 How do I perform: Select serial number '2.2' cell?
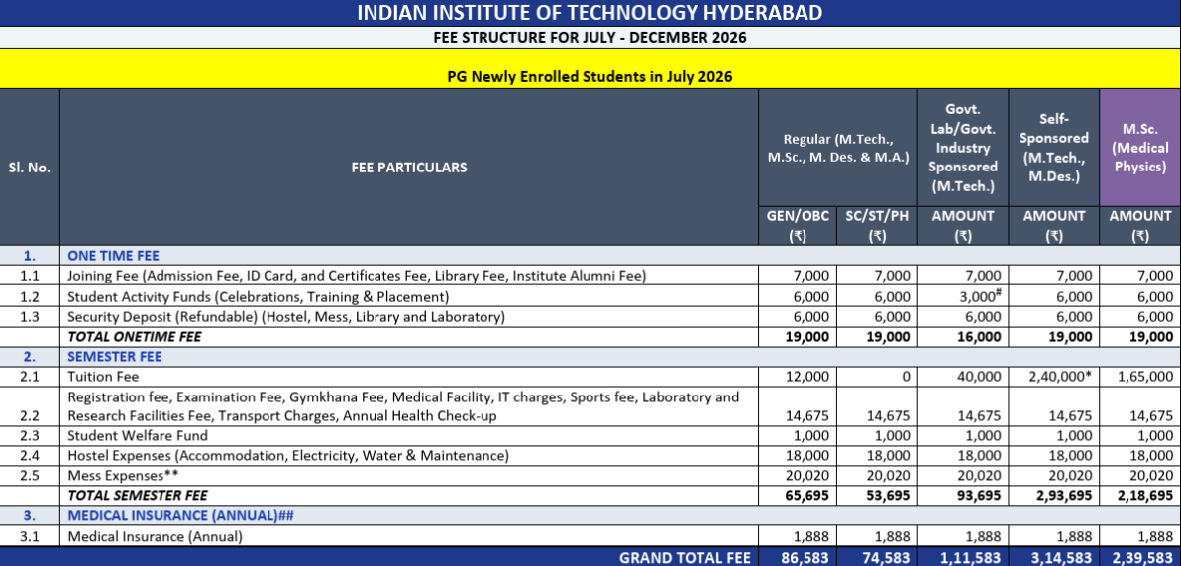pos(30,416)
